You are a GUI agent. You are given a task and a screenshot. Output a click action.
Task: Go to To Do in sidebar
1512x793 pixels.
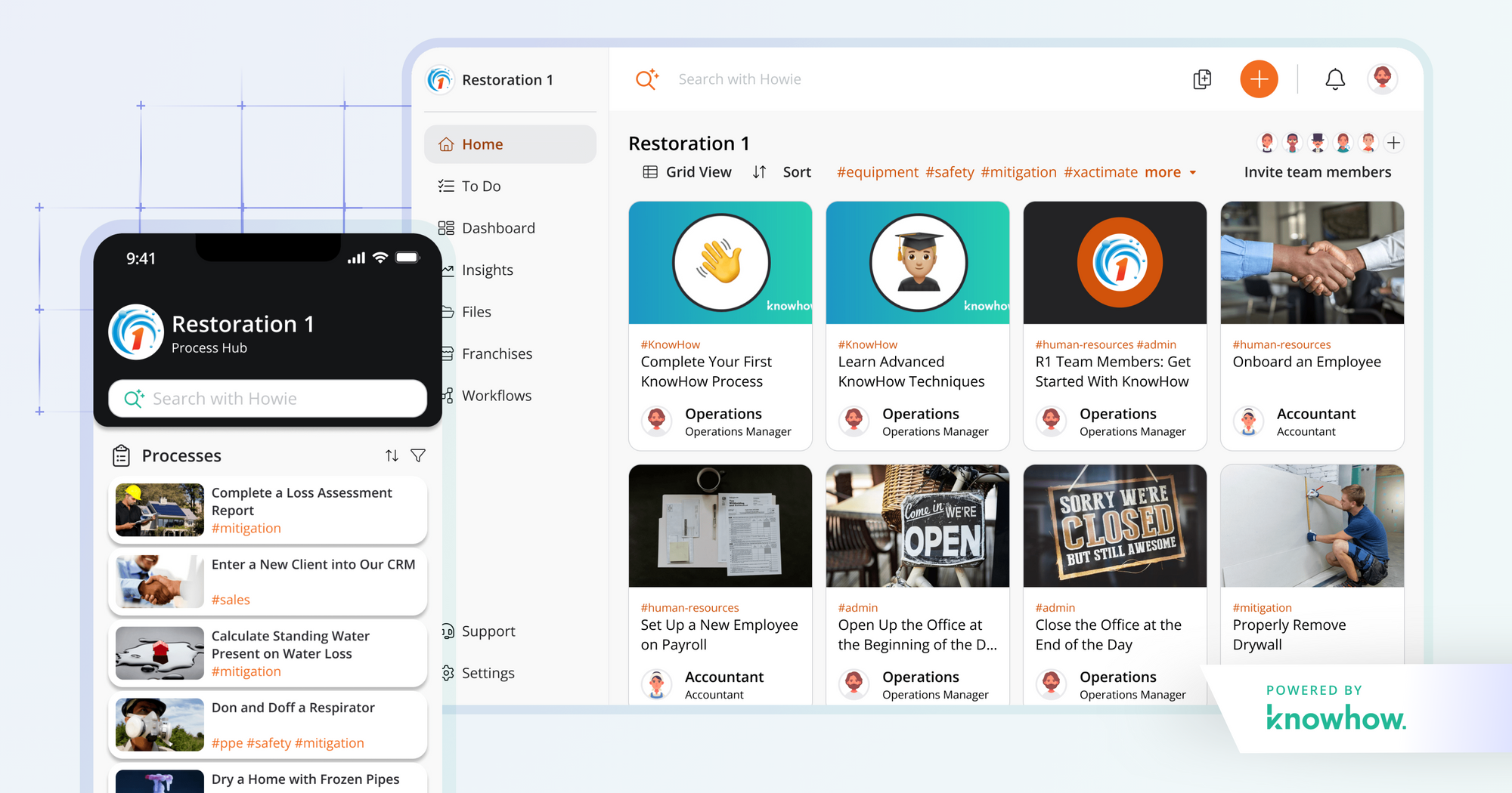(481, 187)
